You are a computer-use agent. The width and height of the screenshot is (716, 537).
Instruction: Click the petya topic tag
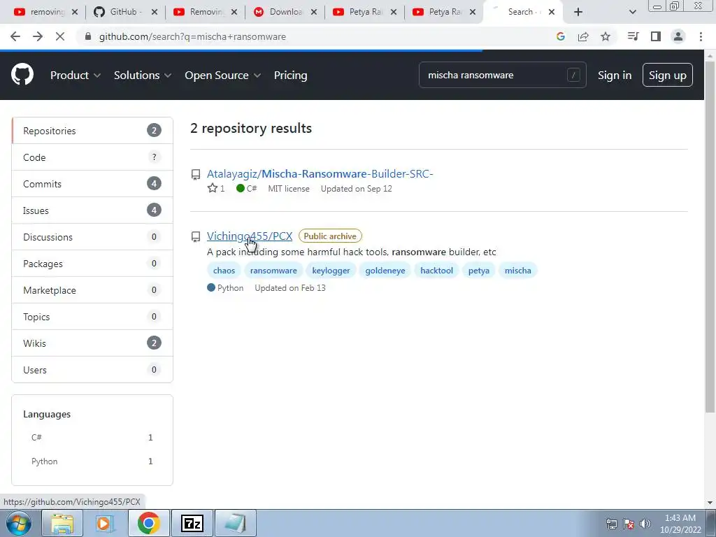tap(478, 271)
